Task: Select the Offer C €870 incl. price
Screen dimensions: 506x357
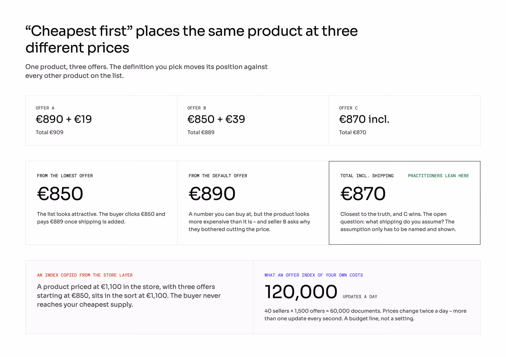Action: click(x=364, y=119)
